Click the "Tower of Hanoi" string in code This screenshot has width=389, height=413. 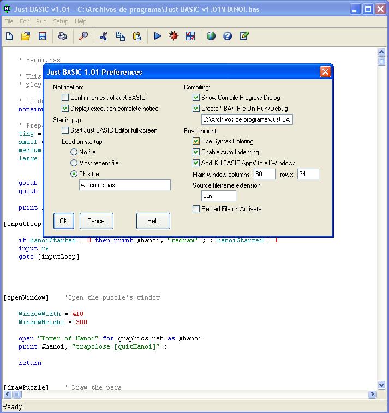68,338
